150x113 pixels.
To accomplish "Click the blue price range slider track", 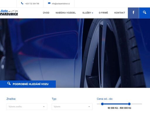I will [116, 104].
